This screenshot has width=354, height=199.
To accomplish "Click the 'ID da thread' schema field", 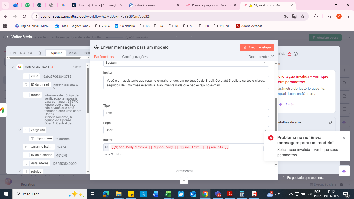I will click(x=37, y=84).
